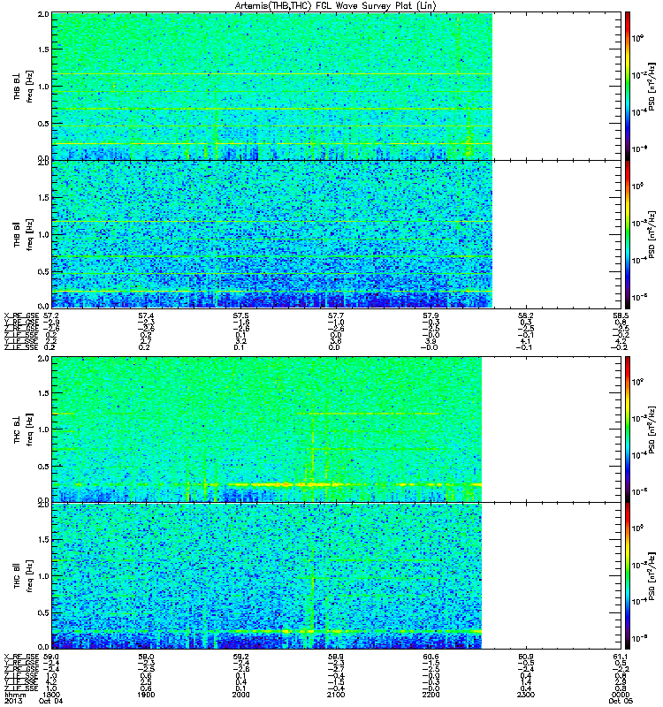Click the Oct 05 date label
Viewport: 663px width, 707px height.
click(x=621, y=701)
